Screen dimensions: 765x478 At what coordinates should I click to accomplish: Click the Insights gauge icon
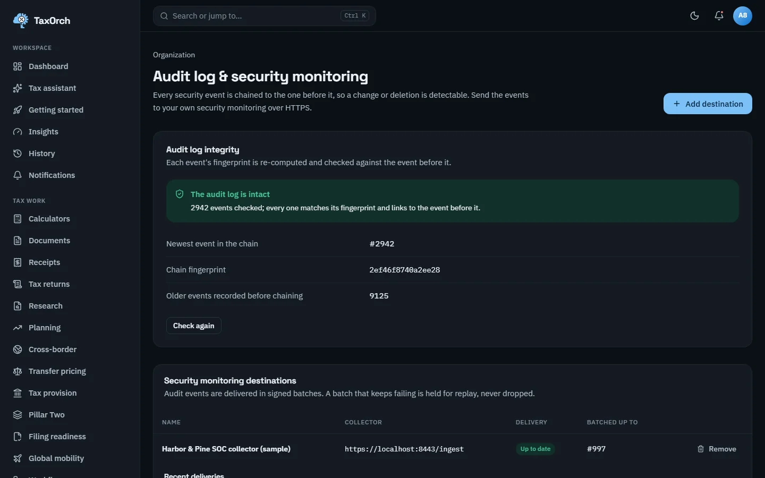(18, 132)
